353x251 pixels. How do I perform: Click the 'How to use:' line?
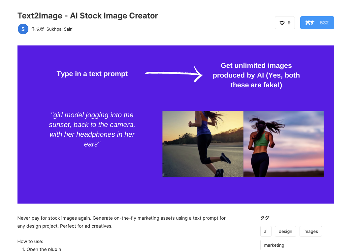(x=30, y=241)
